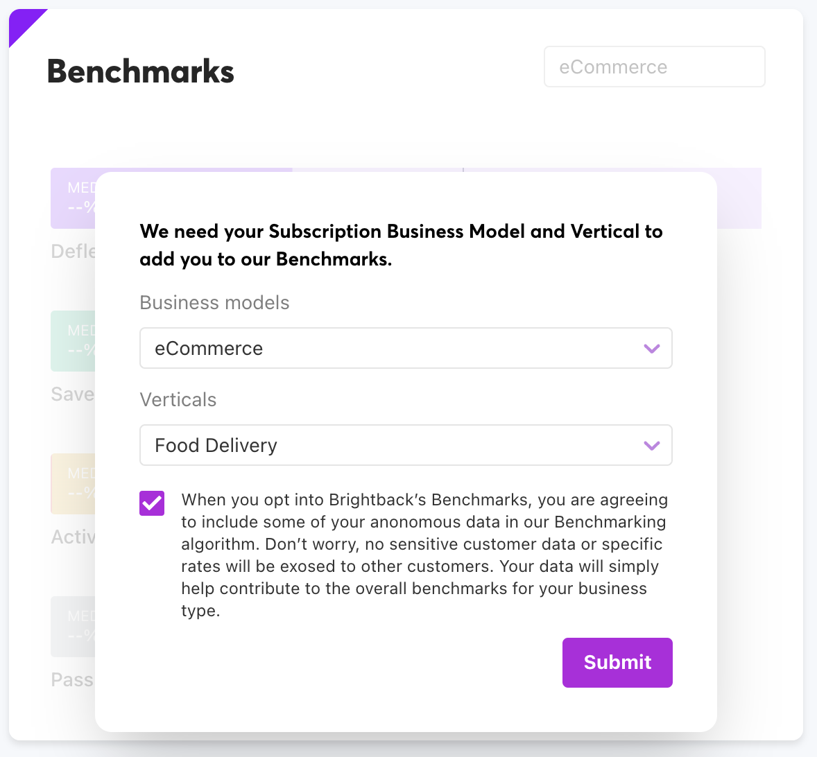Select the gray Pass median card

click(73, 627)
